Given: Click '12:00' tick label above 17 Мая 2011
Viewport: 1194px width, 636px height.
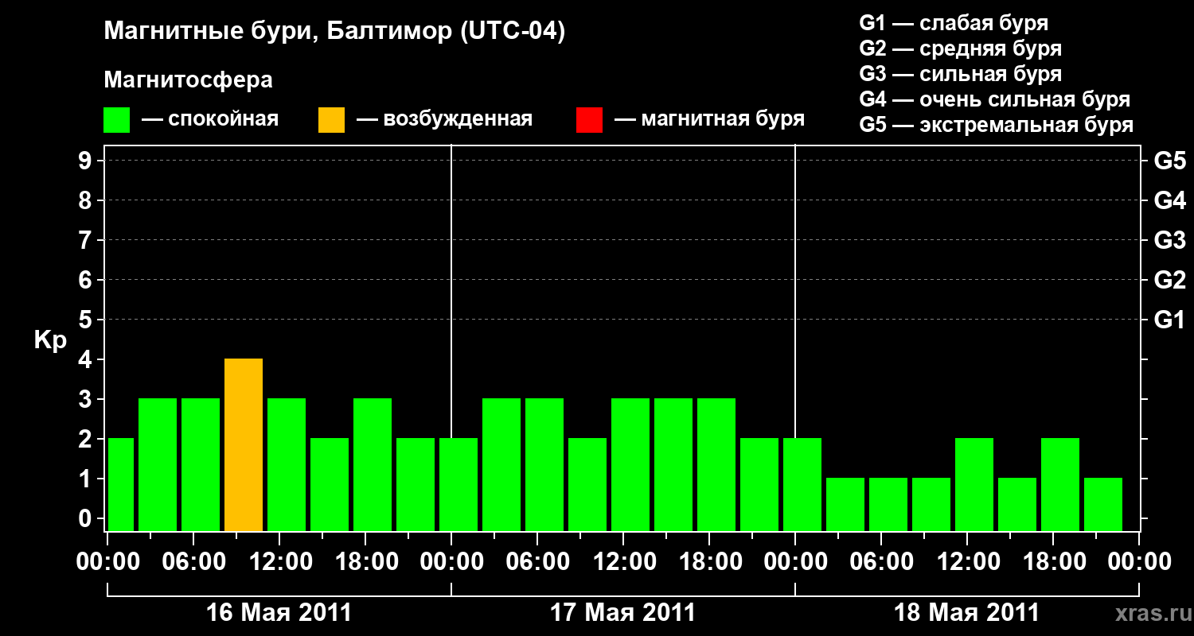Looking at the screenshot, I should coord(624,562).
